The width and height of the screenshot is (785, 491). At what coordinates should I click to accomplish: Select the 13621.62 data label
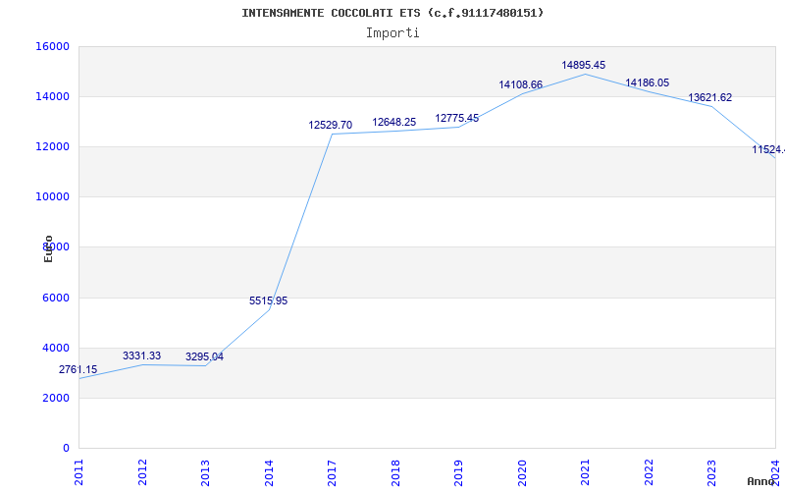(709, 97)
